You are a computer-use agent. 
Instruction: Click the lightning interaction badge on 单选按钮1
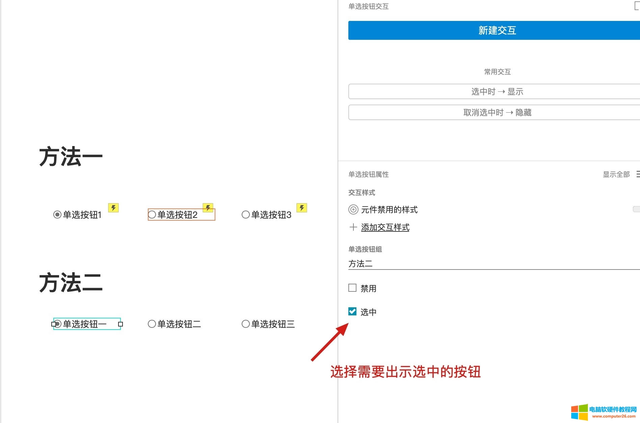pos(113,208)
